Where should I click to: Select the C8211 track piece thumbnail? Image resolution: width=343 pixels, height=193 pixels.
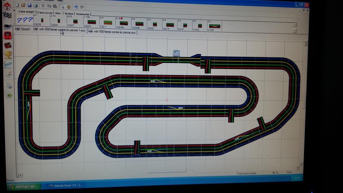[x=107, y=23]
